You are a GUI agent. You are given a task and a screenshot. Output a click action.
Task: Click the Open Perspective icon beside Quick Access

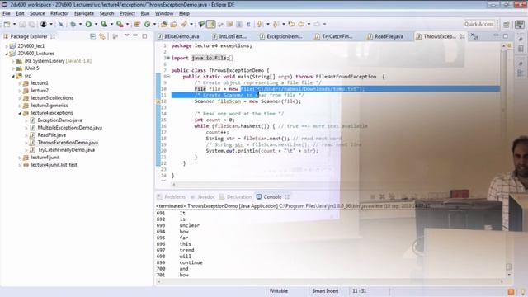point(506,24)
